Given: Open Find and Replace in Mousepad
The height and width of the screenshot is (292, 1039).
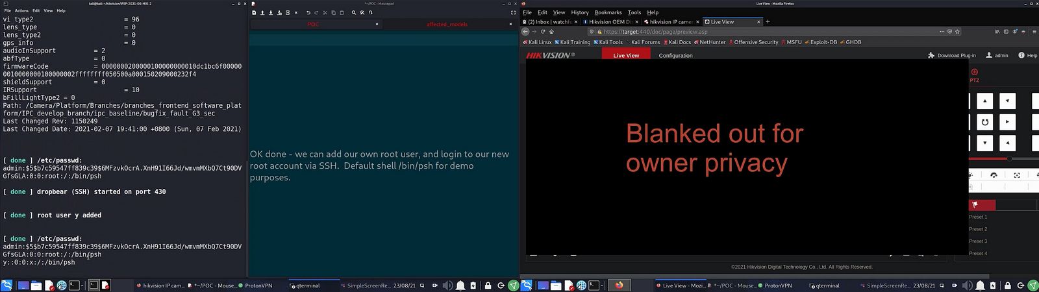Looking at the screenshot, I should click(x=362, y=12).
